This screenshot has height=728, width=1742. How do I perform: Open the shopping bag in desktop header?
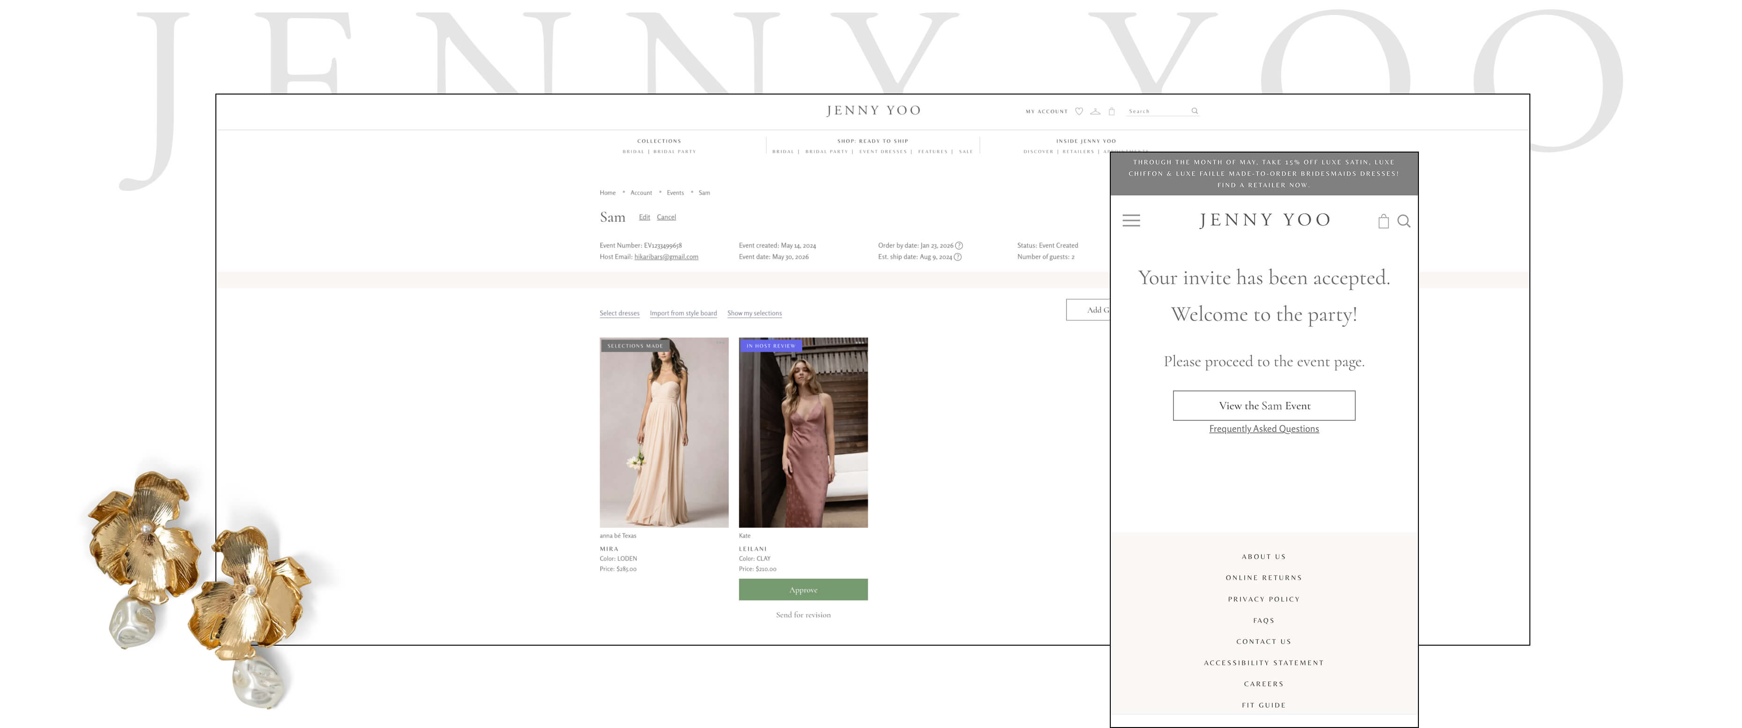click(1111, 111)
